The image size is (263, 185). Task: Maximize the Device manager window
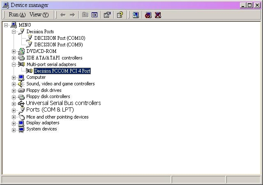[249, 5]
